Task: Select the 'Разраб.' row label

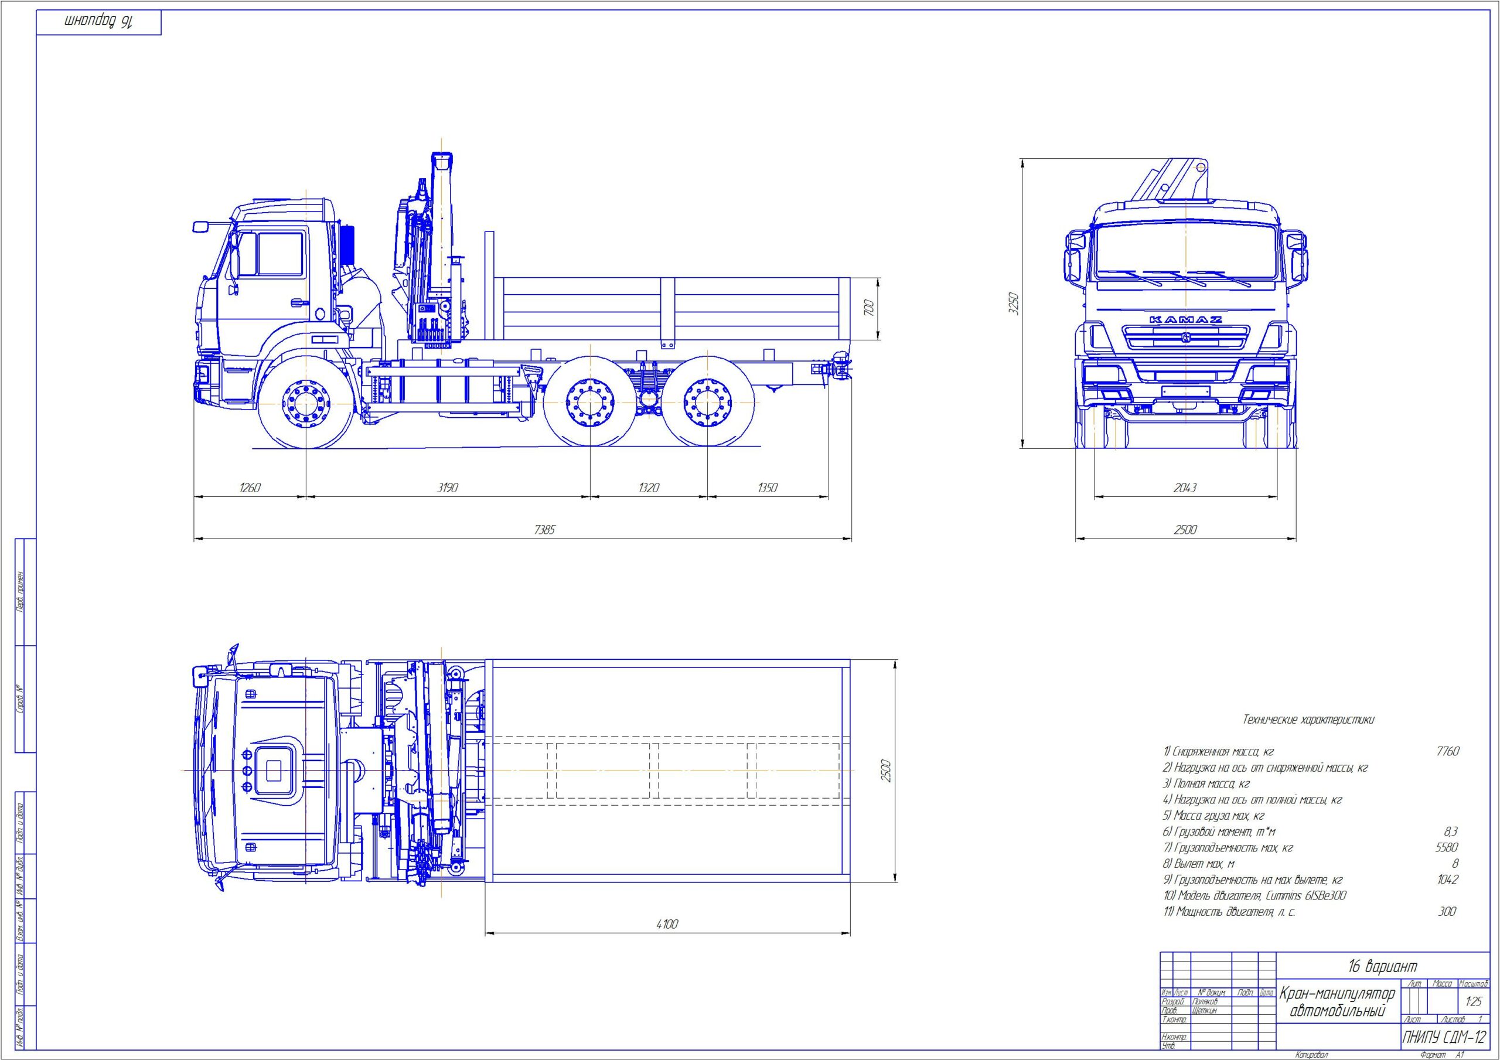Action: (1174, 1002)
